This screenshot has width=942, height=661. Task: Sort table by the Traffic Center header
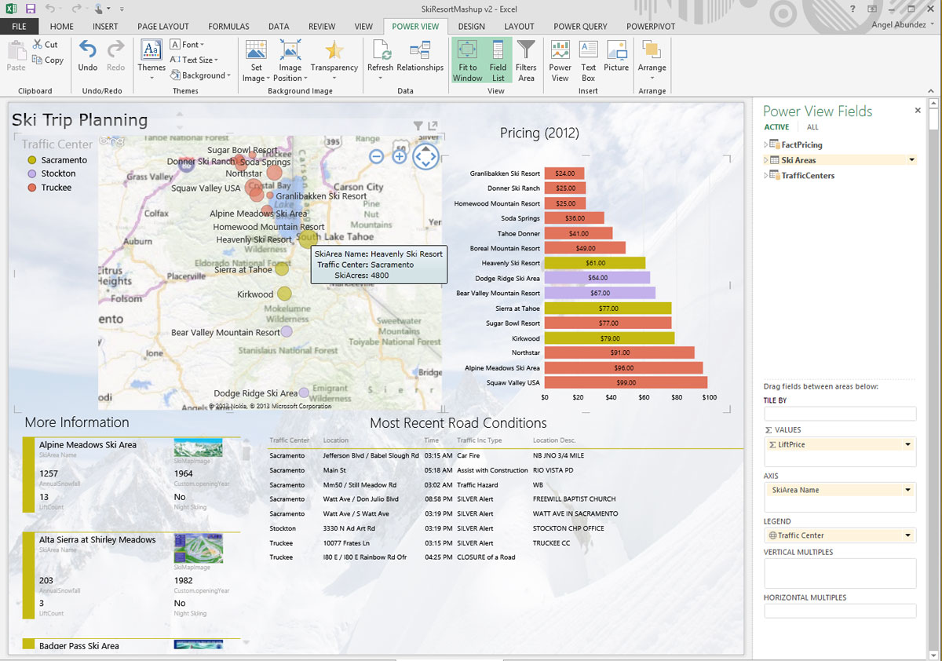pos(289,440)
